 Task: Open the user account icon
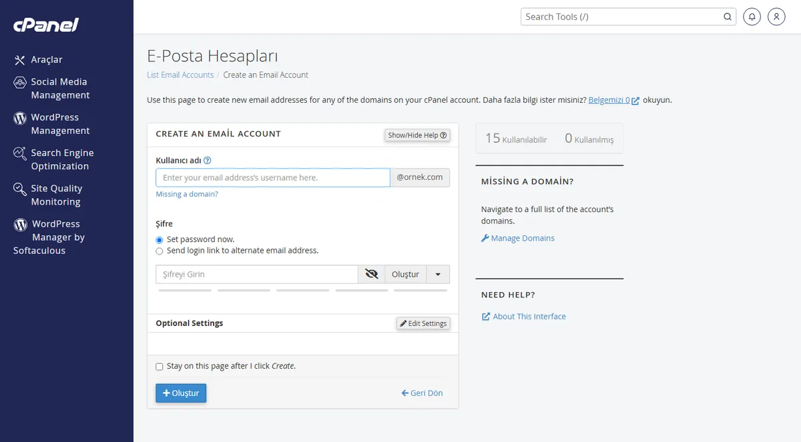tap(776, 17)
